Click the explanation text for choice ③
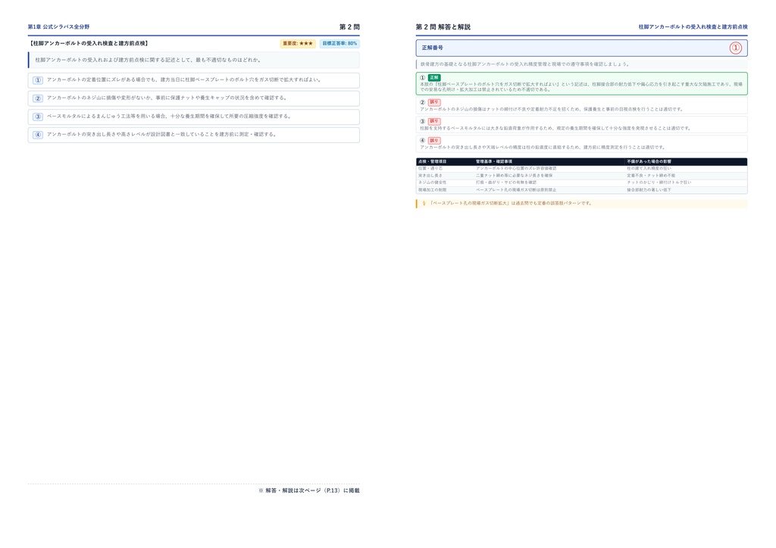This screenshot has width=776, height=548. point(555,128)
